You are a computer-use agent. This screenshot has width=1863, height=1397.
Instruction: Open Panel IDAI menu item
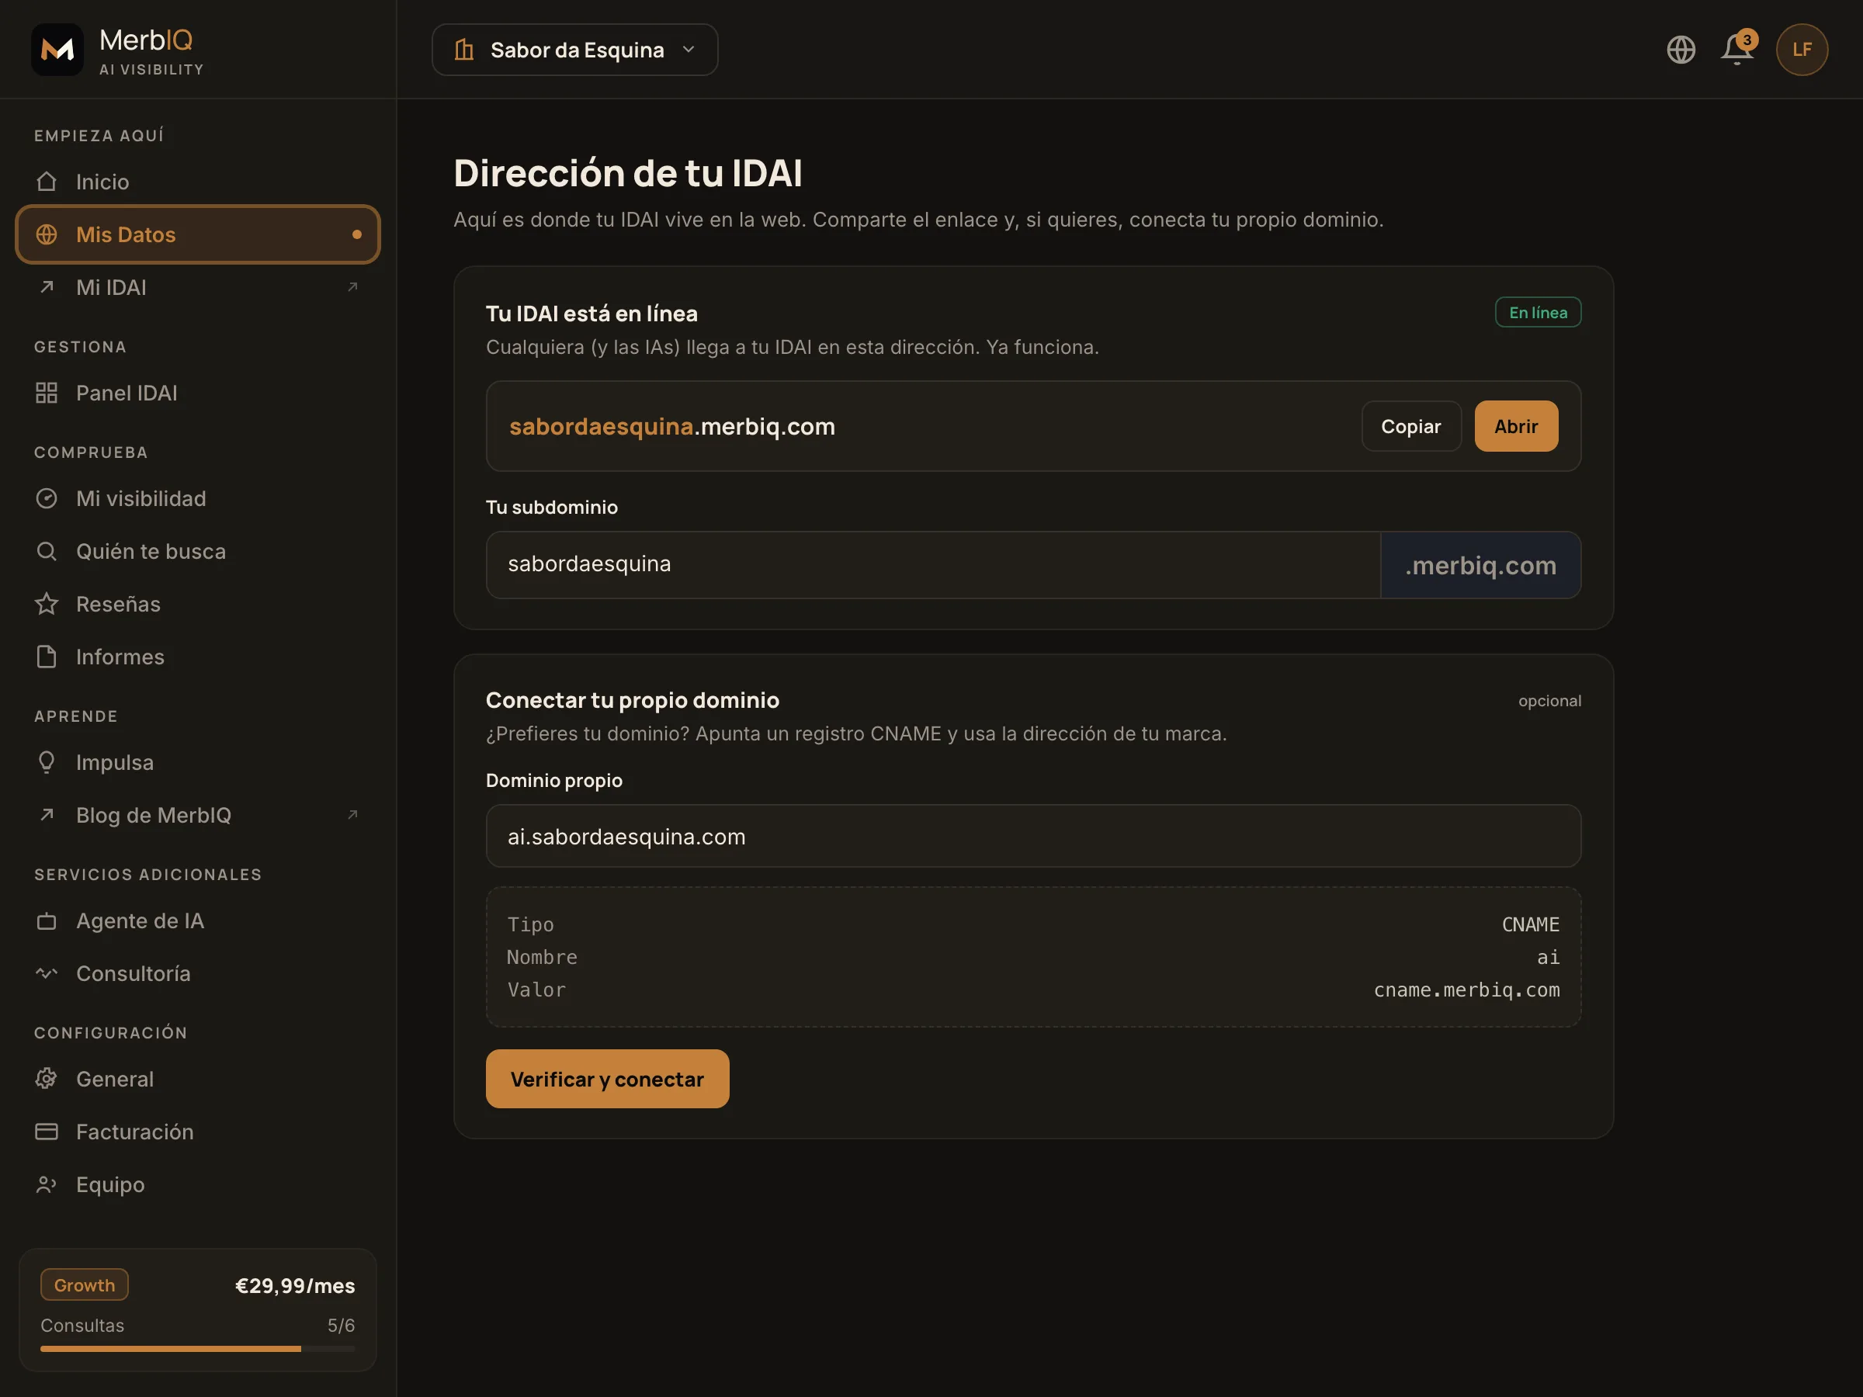tap(198, 393)
